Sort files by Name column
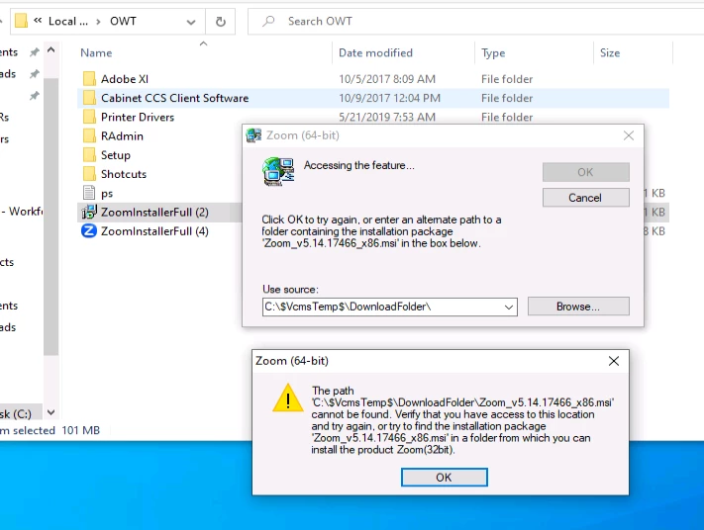This screenshot has width=704, height=530. click(96, 53)
